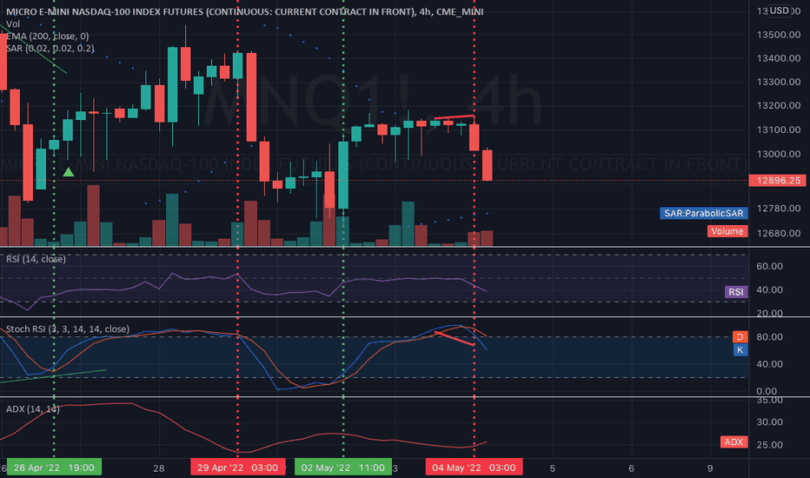Click the 12780.00 price axis value
The width and height of the screenshot is (810, 478).
[779, 209]
